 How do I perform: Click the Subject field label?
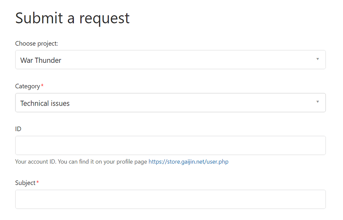tap(25, 183)
